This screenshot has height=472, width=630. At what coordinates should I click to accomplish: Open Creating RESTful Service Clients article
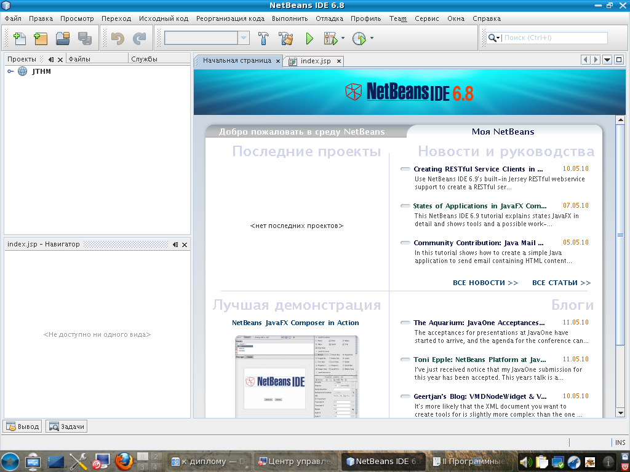click(x=478, y=169)
